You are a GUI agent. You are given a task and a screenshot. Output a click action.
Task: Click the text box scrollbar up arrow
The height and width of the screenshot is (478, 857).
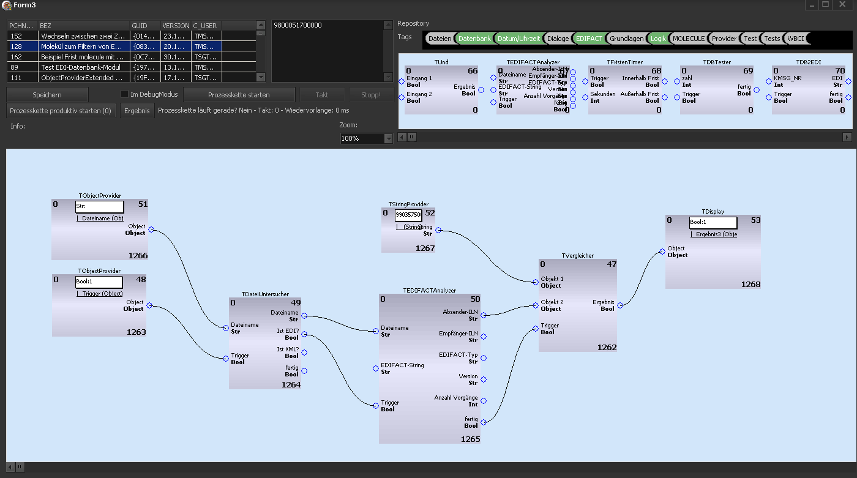pyautogui.click(x=388, y=25)
